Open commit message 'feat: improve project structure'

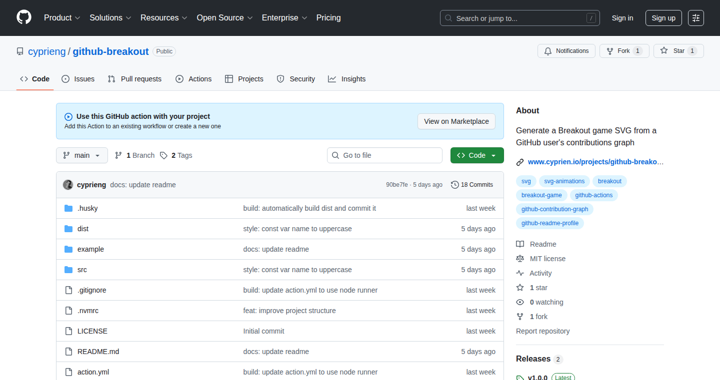click(x=289, y=311)
